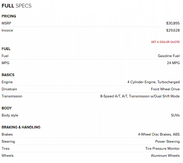
Task: Click the Tire Pressure Monitor value
Action: point(162,149)
